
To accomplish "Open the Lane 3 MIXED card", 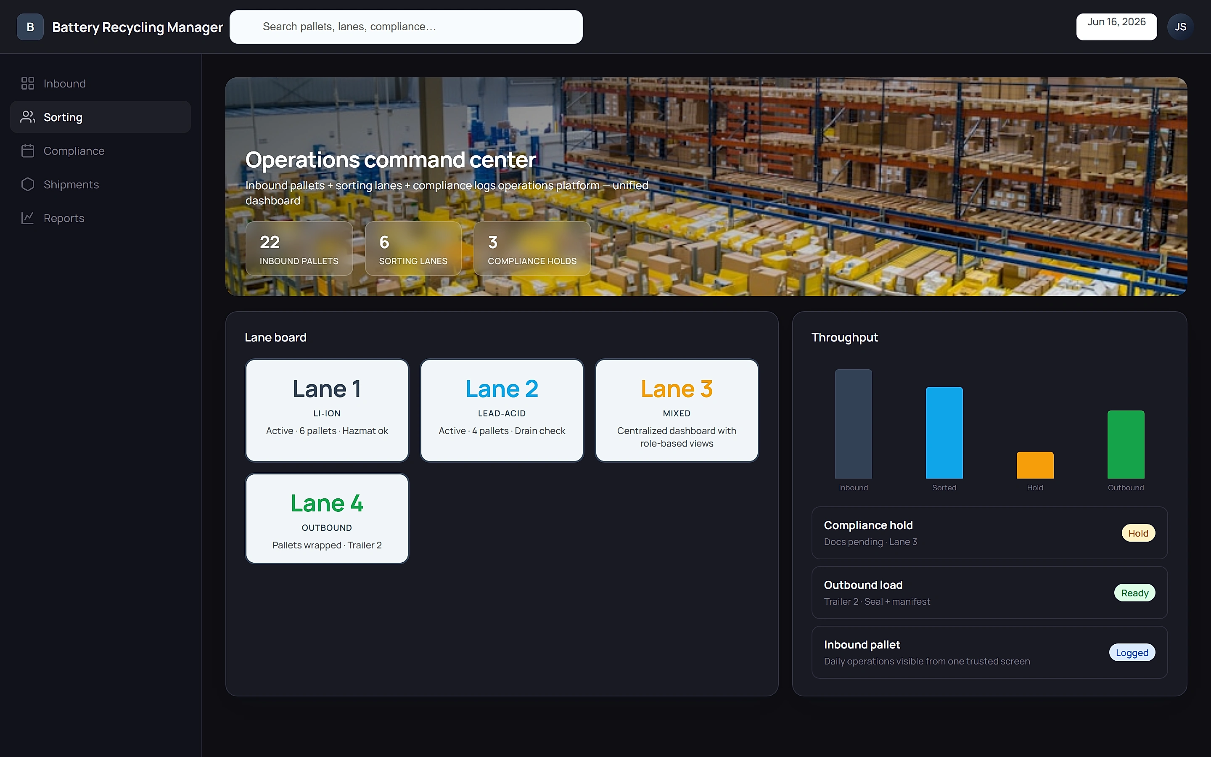I will [x=677, y=410].
